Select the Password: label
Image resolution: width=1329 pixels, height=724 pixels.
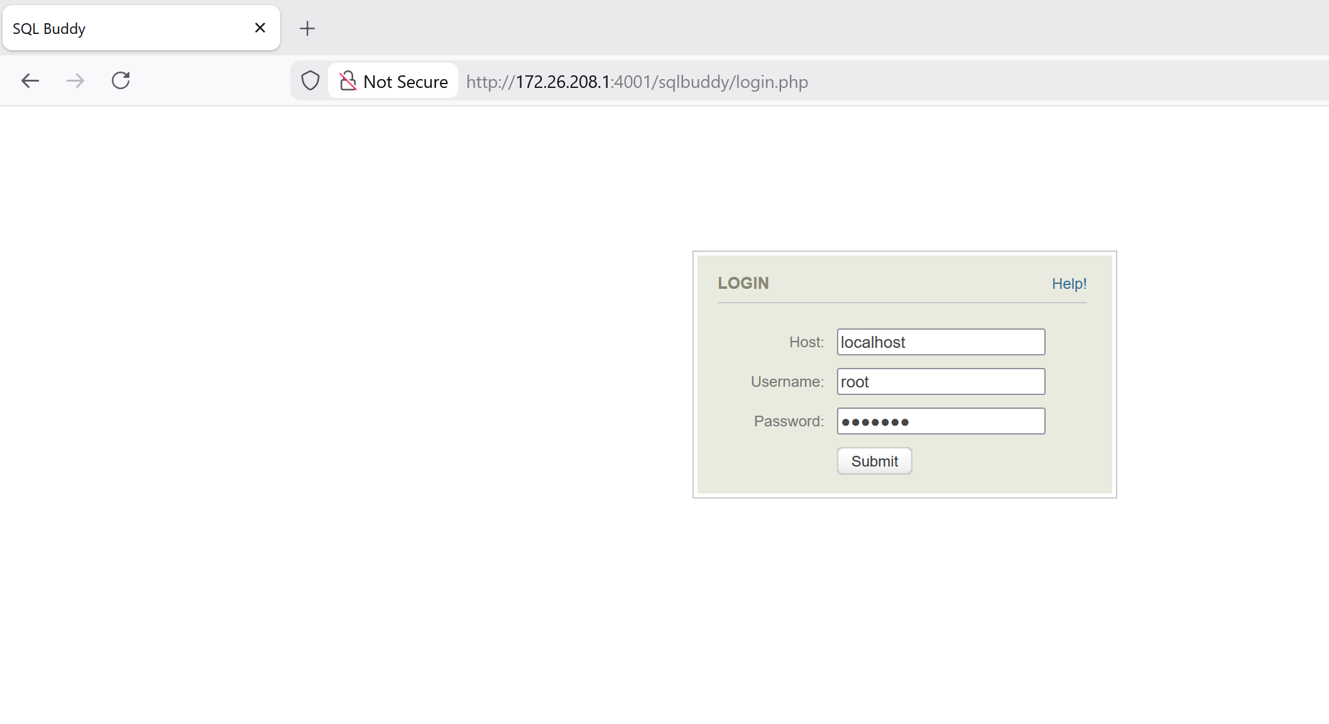(x=788, y=421)
